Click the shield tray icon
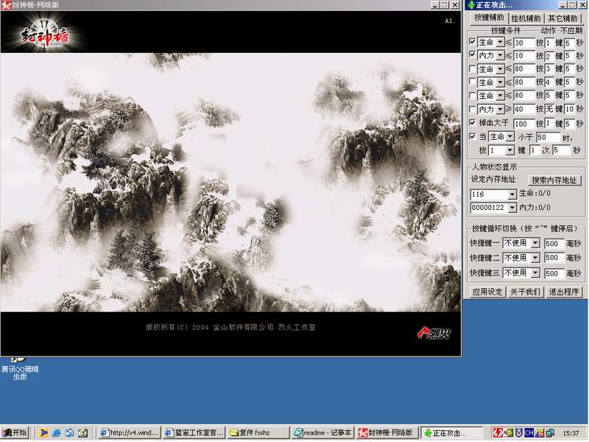This screenshot has width=589, height=442. tap(519, 433)
